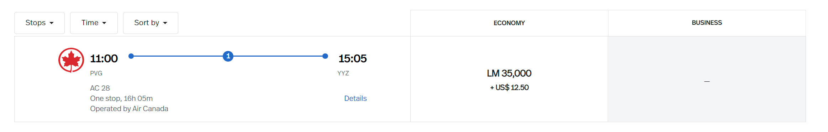Expand the Sort by dropdown
This screenshot has height=132, width=828.
tap(151, 23)
